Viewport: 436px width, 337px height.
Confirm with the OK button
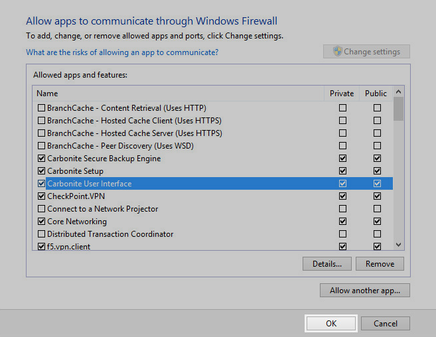pyautogui.click(x=331, y=324)
